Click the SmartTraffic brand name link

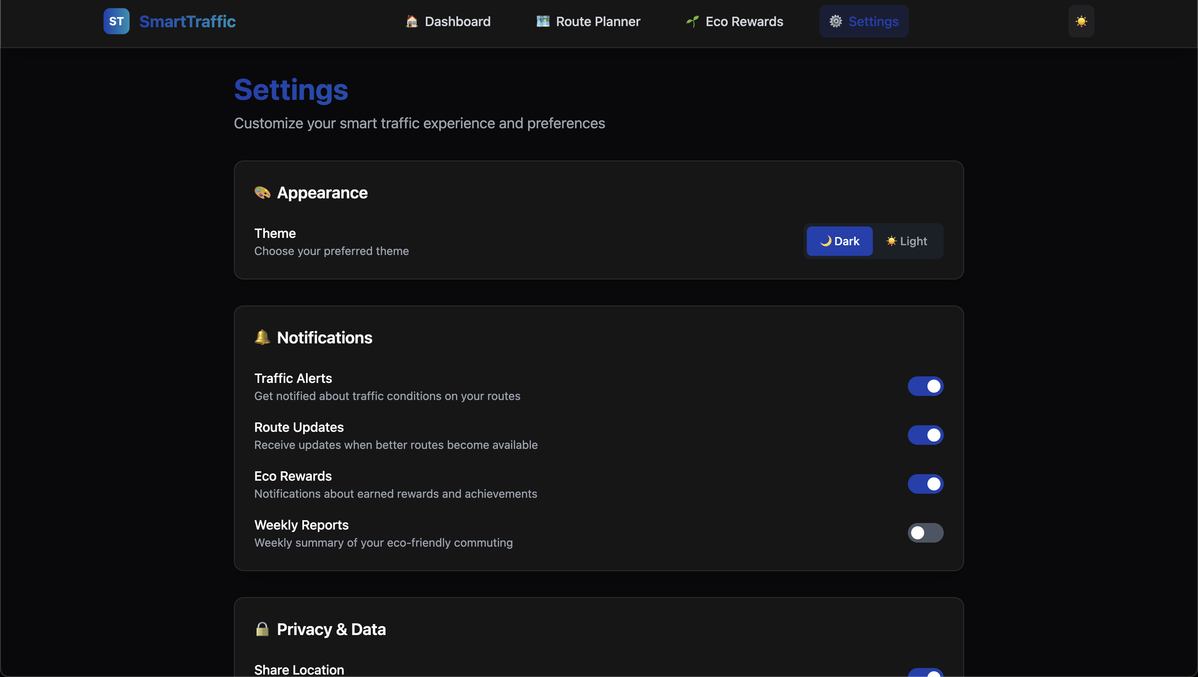tap(187, 22)
